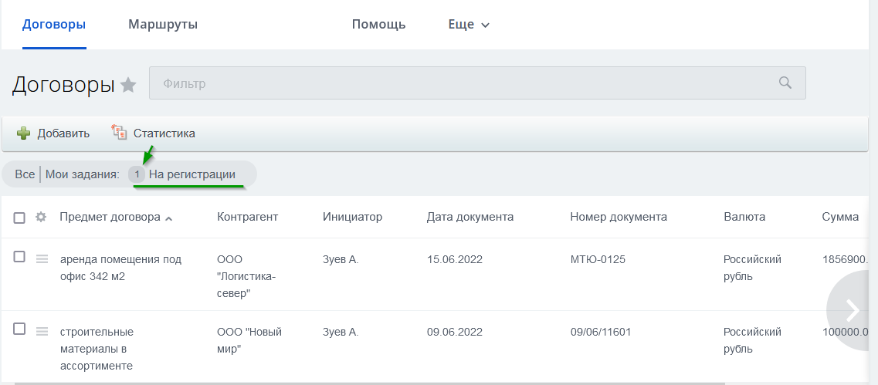
Task: Toggle the select-all checkbox in table header
Action: [20, 218]
